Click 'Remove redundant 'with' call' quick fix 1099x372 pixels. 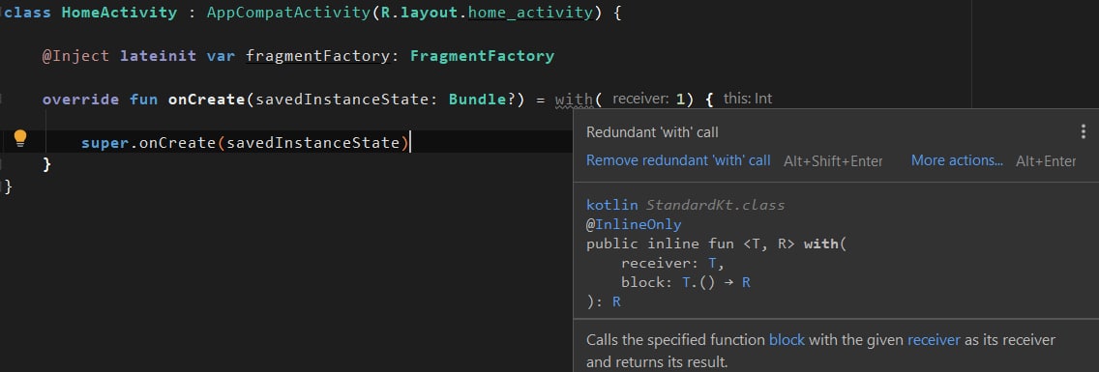pos(678,160)
